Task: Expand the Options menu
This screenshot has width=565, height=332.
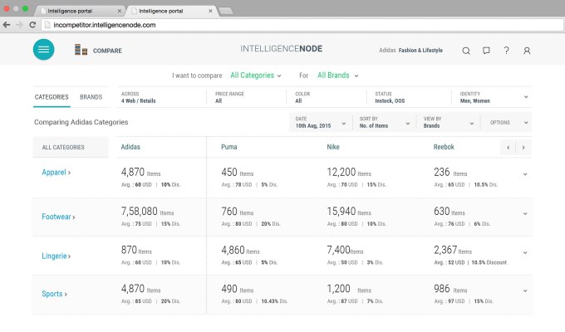Action: [x=505, y=122]
